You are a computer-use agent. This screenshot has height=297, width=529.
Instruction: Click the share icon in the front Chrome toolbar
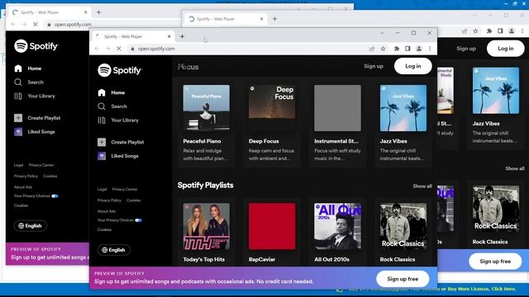[372, 49]
